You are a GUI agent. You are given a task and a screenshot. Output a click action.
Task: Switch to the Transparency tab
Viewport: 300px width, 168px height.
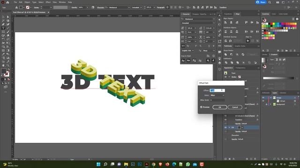(240, 68)
